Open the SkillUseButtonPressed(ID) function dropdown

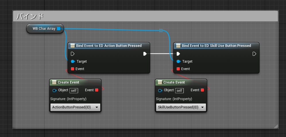[x=181, y=107]
